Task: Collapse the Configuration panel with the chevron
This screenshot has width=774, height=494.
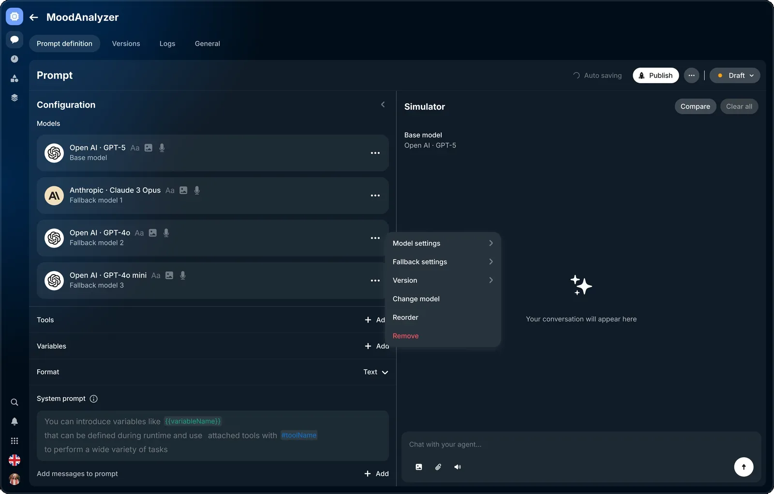Action: point(383,104)
